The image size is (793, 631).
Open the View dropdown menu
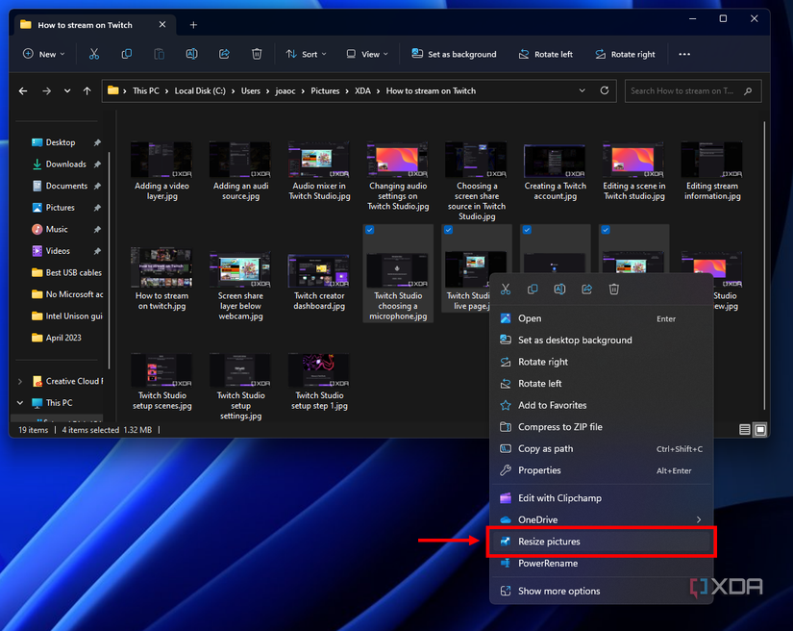(367, 54)
